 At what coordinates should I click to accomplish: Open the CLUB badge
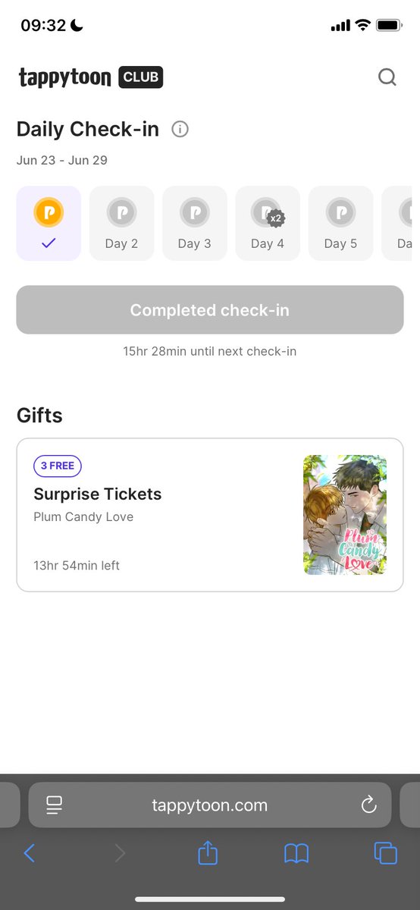pos(141,77)
